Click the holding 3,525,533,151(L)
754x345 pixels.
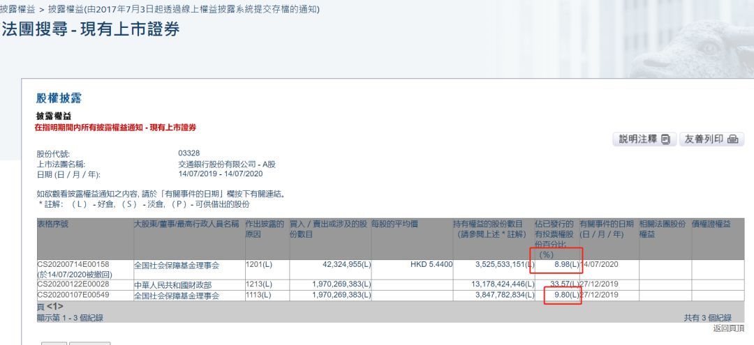(505, 264)
